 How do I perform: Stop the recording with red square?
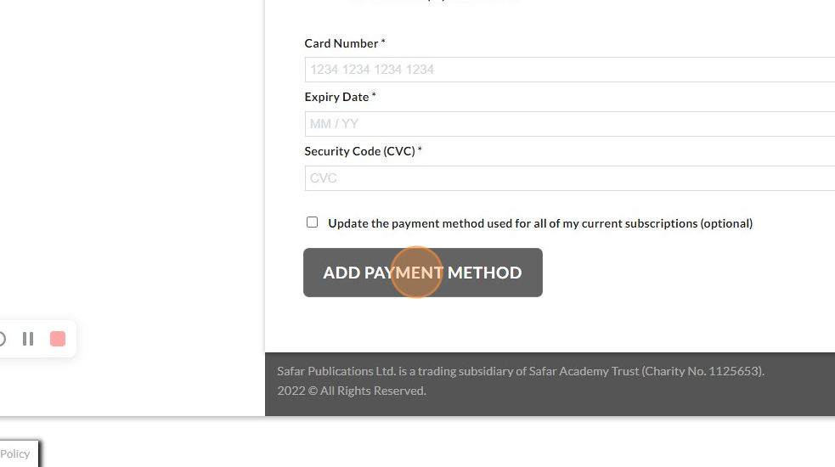click(58, 339)
